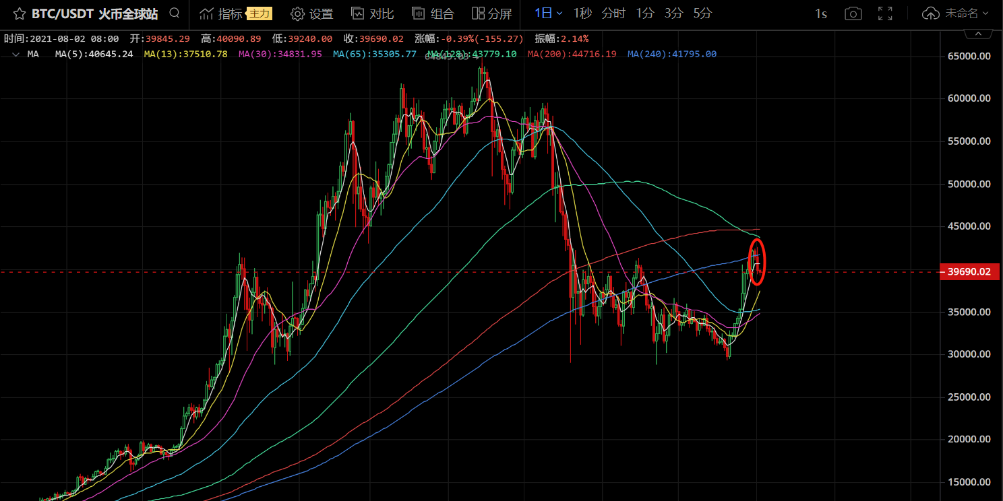Click the MA(30):34831.95 legend value
Screen dimensions: 1003x501
[x=280, y=54]
